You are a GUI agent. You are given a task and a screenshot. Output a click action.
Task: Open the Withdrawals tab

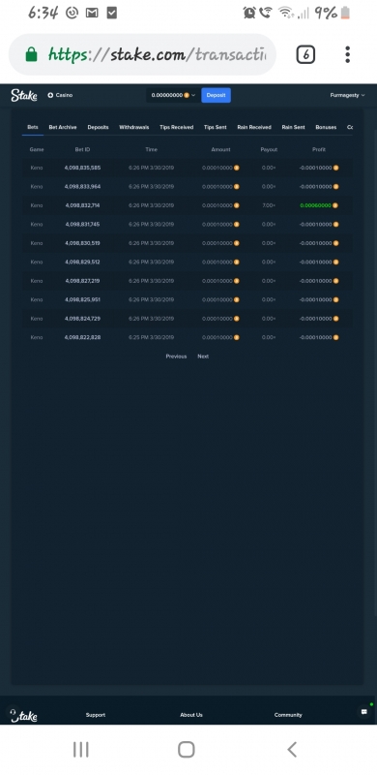click(x=134, y=127)
